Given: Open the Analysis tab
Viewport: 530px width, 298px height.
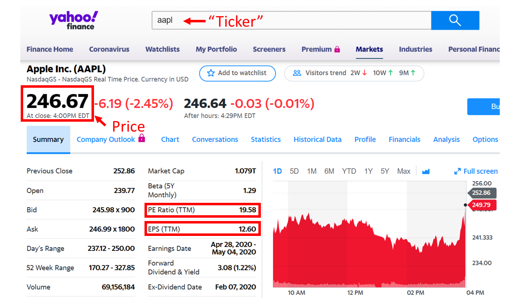Looking at the screenshot, I should (x=446, y=139).
